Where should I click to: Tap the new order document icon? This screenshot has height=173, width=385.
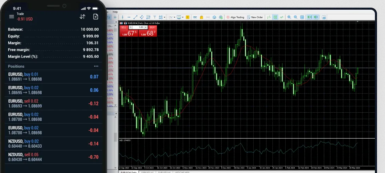coord(96,16)
